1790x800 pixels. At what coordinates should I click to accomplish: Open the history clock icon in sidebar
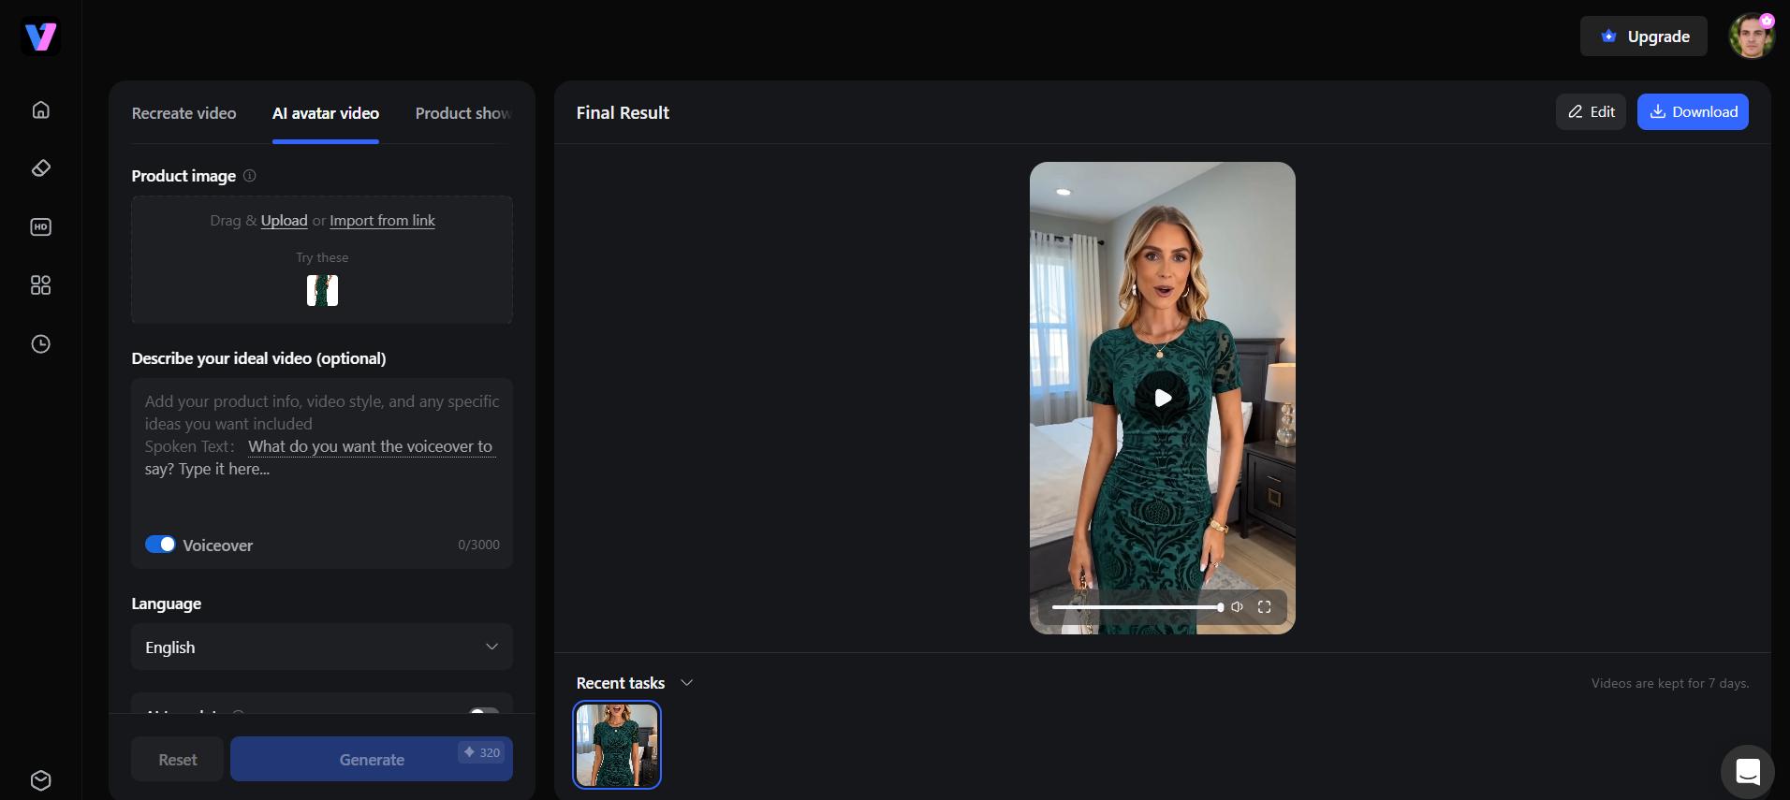(x=40, y=344)
